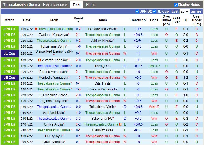Click the 1-3 result for Montedio Yamagata
Viewport: 204px width, 145px height.
point(78,78)
